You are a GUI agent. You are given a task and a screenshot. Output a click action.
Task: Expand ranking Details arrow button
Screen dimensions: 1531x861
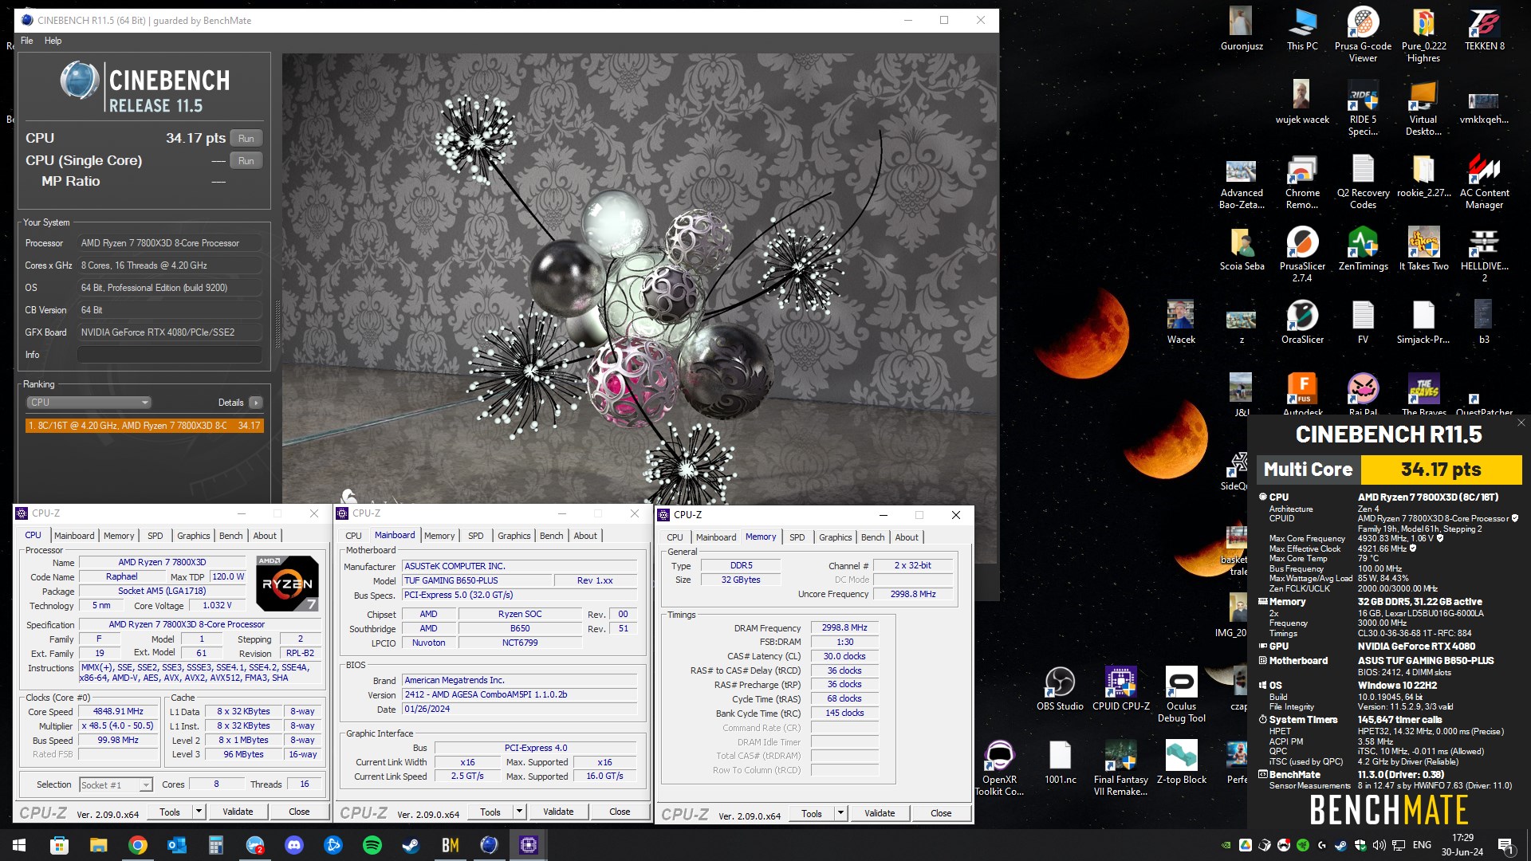(255, 403)
